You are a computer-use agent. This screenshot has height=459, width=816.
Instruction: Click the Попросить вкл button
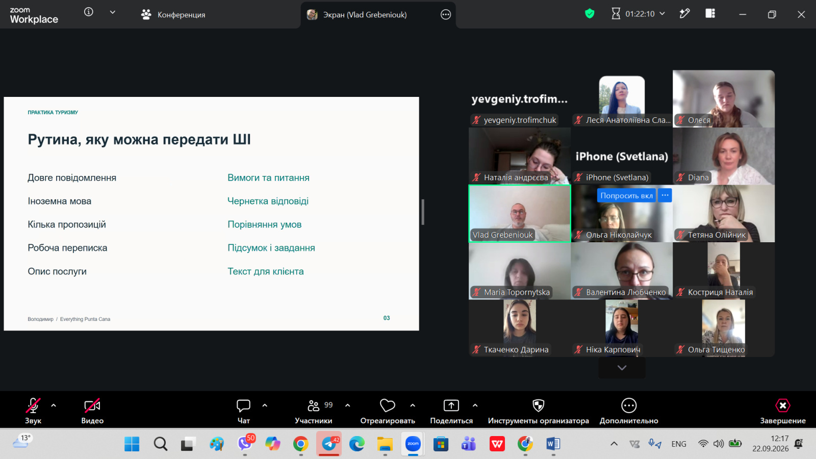(626, 195)
